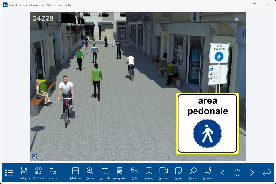Open the Configura settings

(x=24, y=173)
